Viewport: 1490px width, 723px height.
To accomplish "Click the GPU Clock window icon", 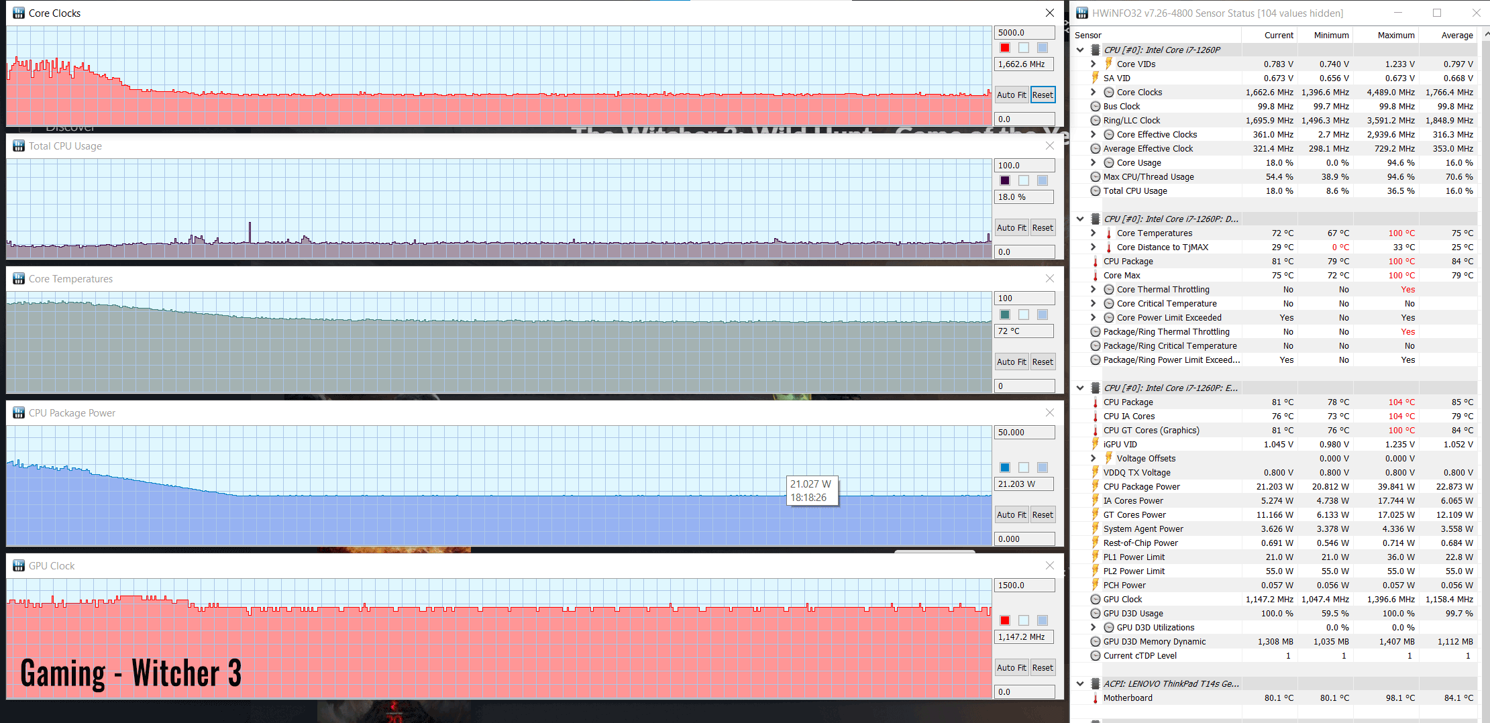I will click(19, 565).
